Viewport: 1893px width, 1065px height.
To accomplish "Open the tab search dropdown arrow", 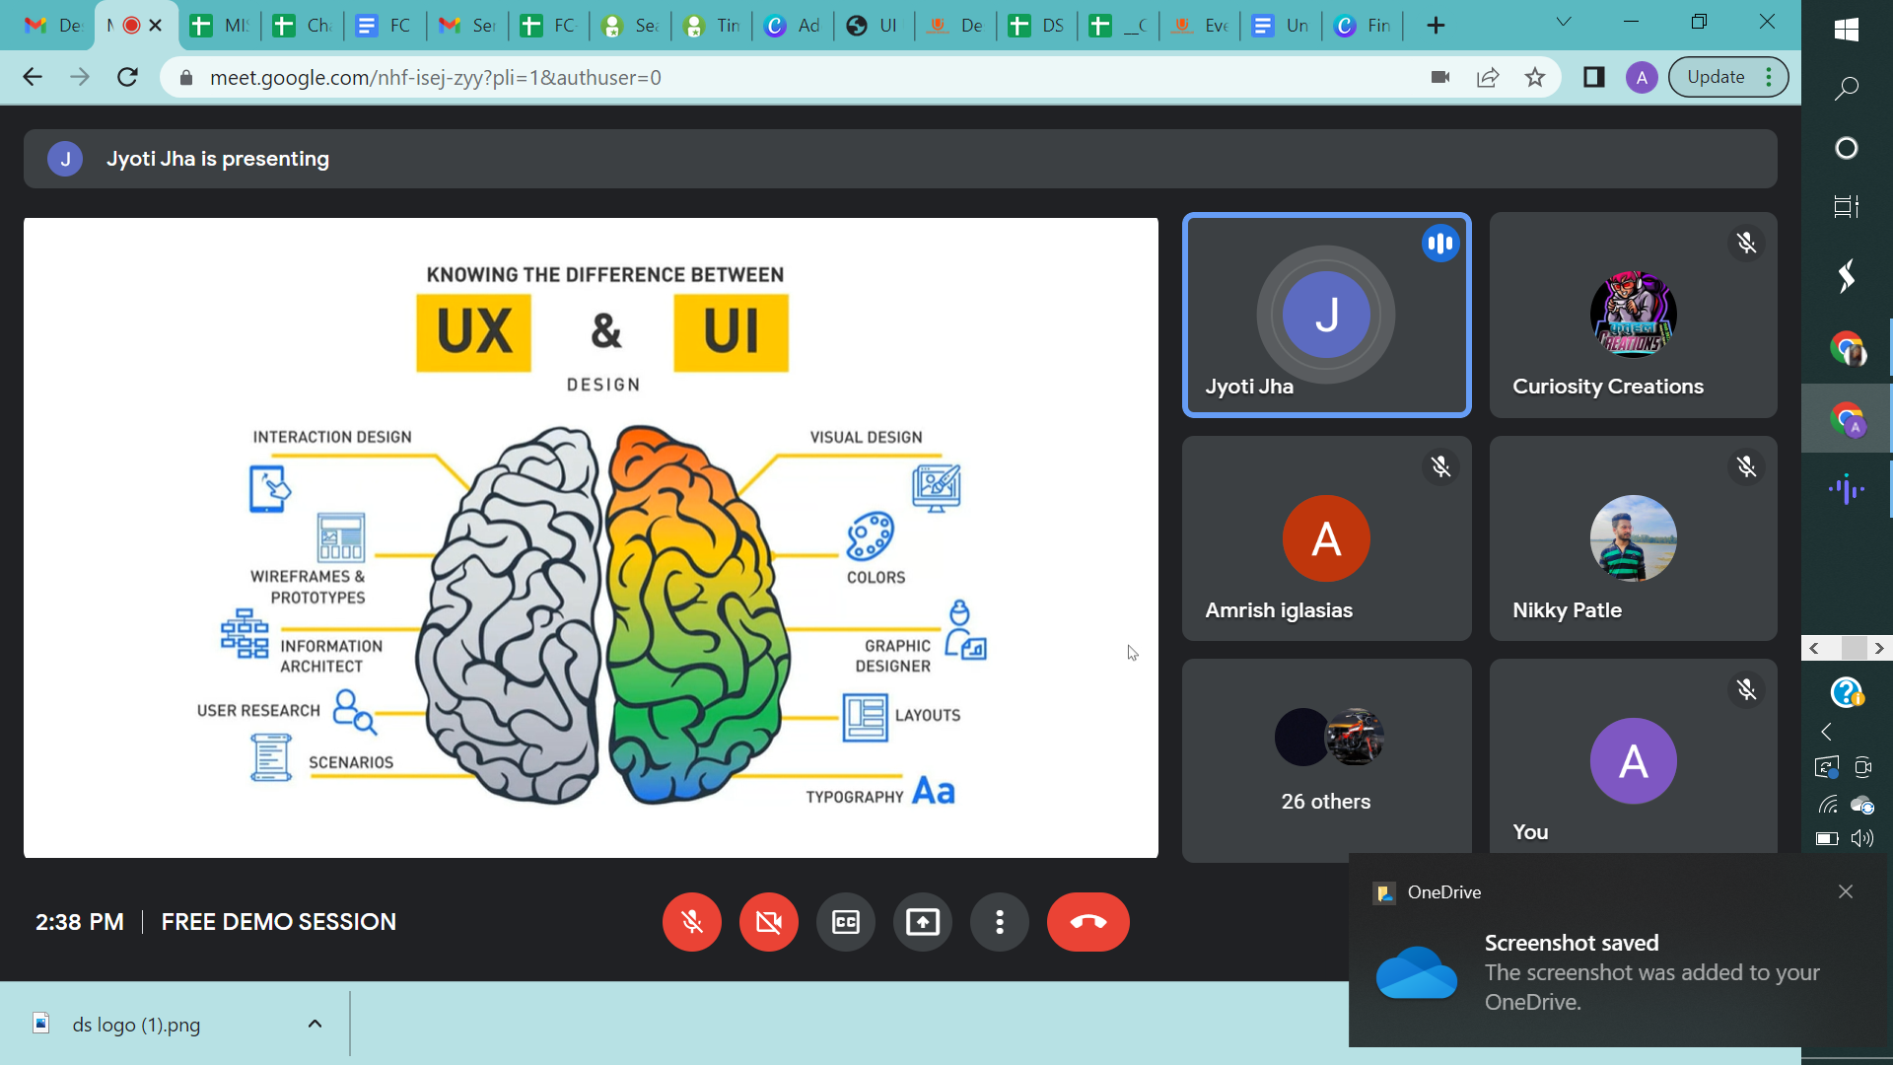I will pyautogui.click(x=1563, y=23).
